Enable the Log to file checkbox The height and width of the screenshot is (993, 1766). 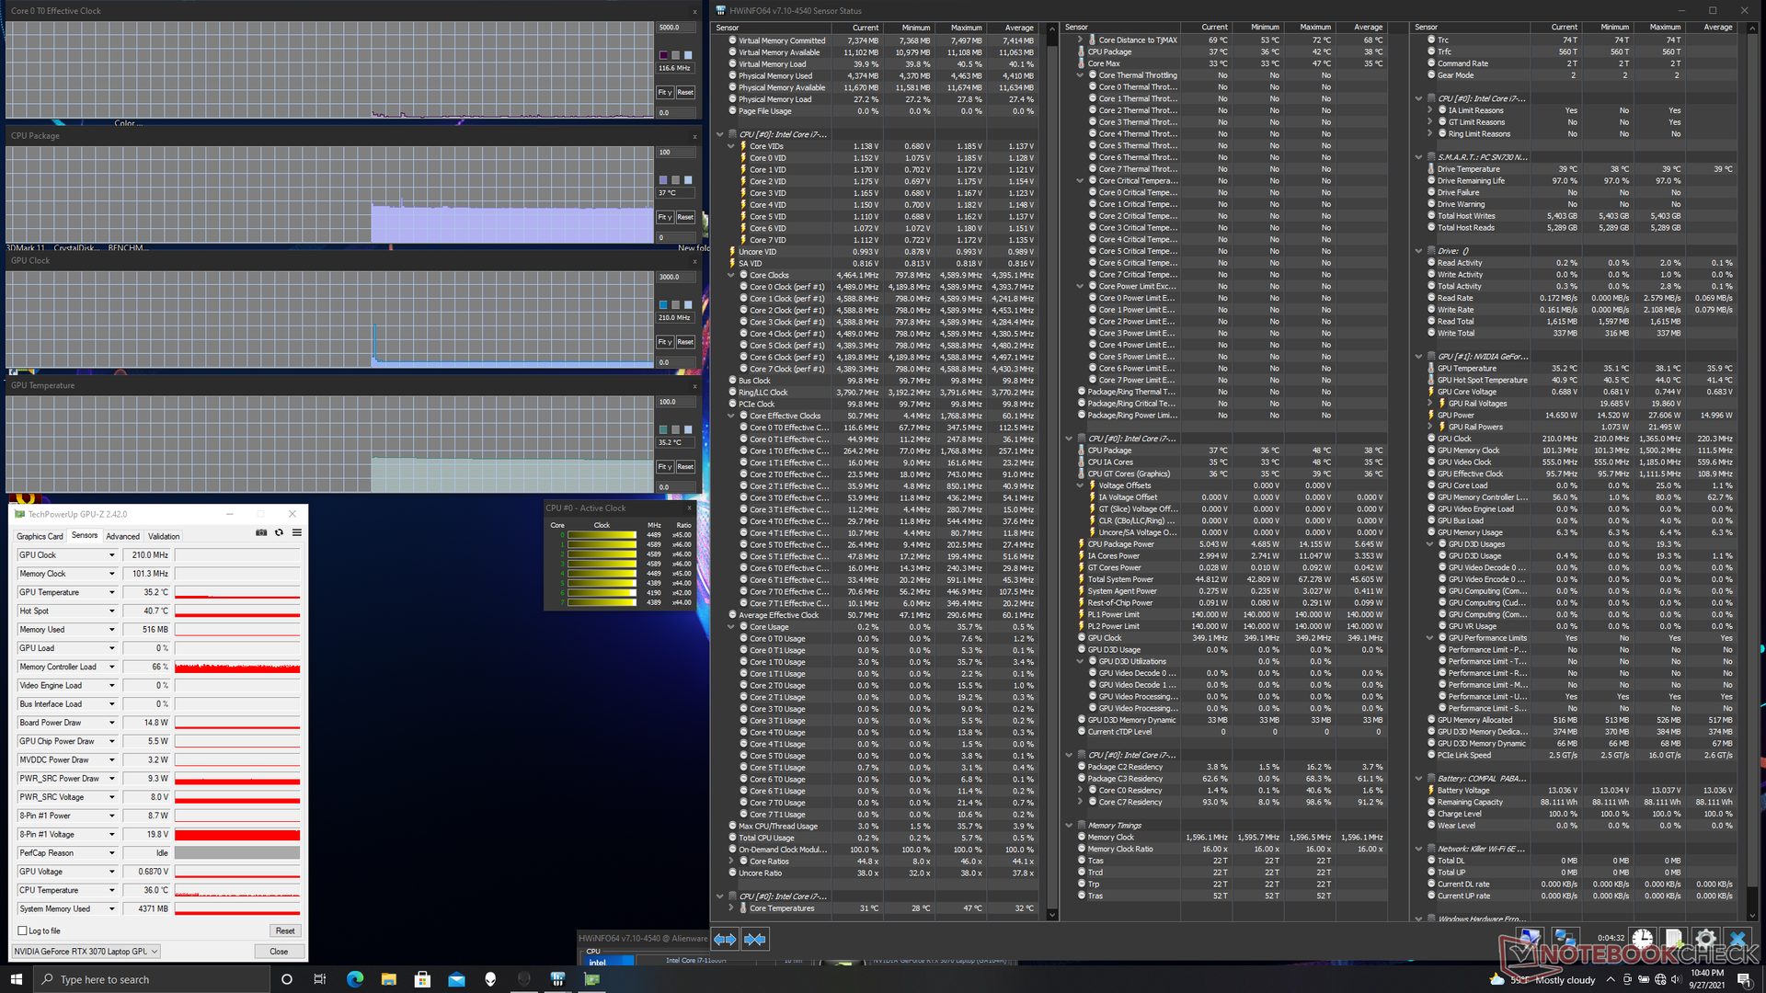click(23, 930)
